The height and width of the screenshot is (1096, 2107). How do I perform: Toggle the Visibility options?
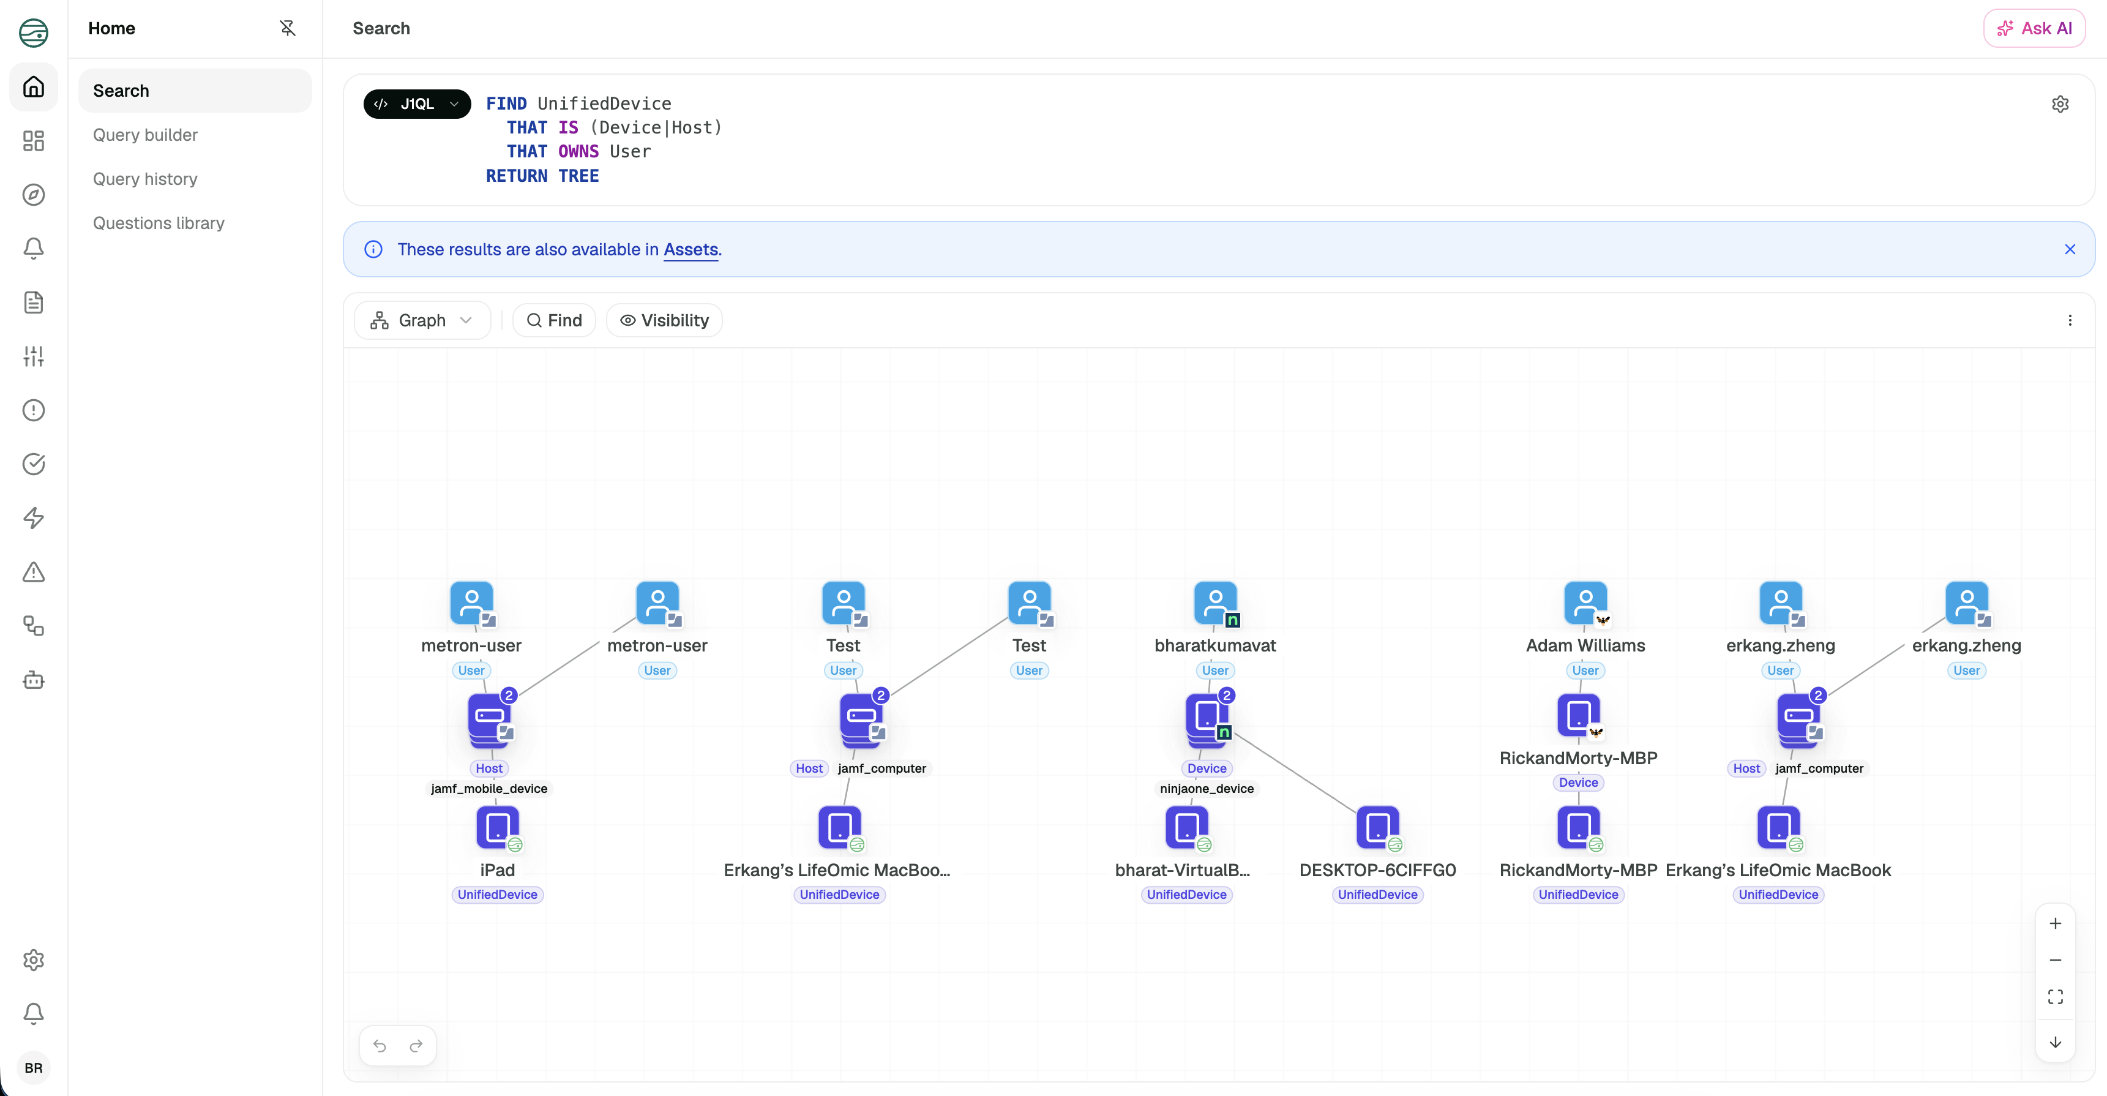pyautogui.click(x=664, y=321)
